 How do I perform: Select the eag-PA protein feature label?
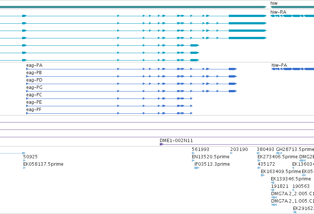(34, 65)
